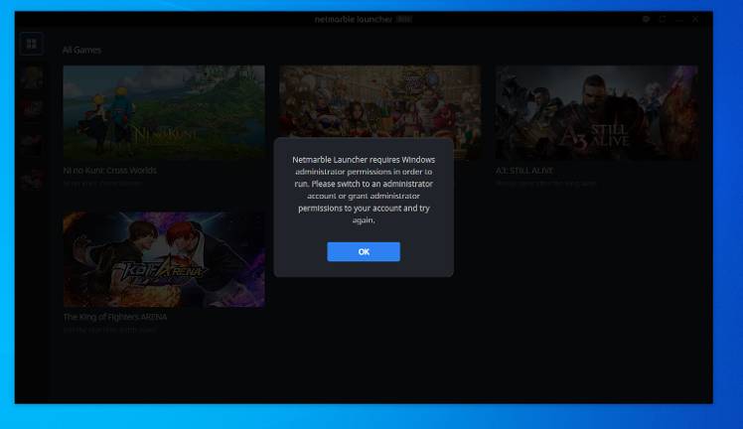Open launcher settings via the gear icon
This screenshot has height=429, width=743.
tap(646, 19)
